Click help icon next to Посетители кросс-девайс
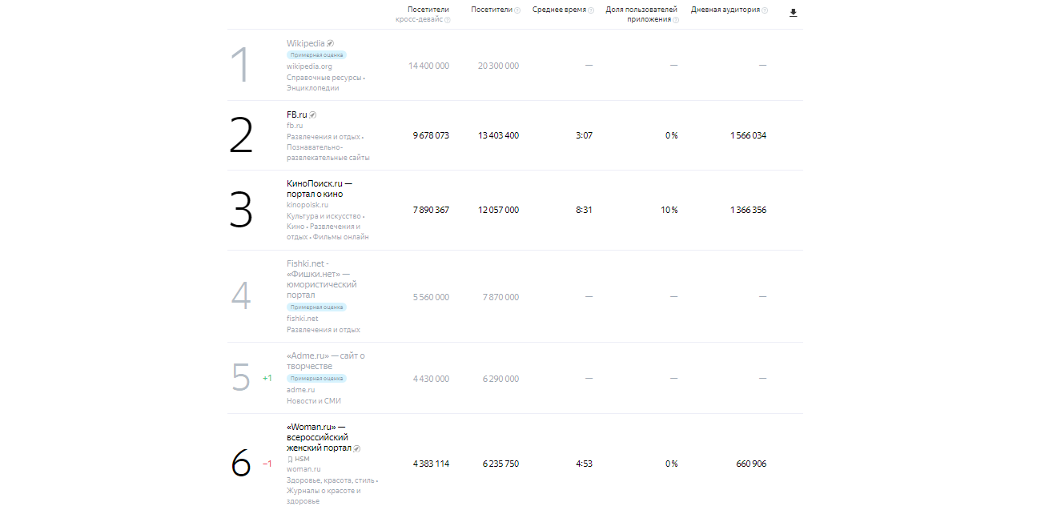The image size is (1049, 510). (x=448, y=20)
